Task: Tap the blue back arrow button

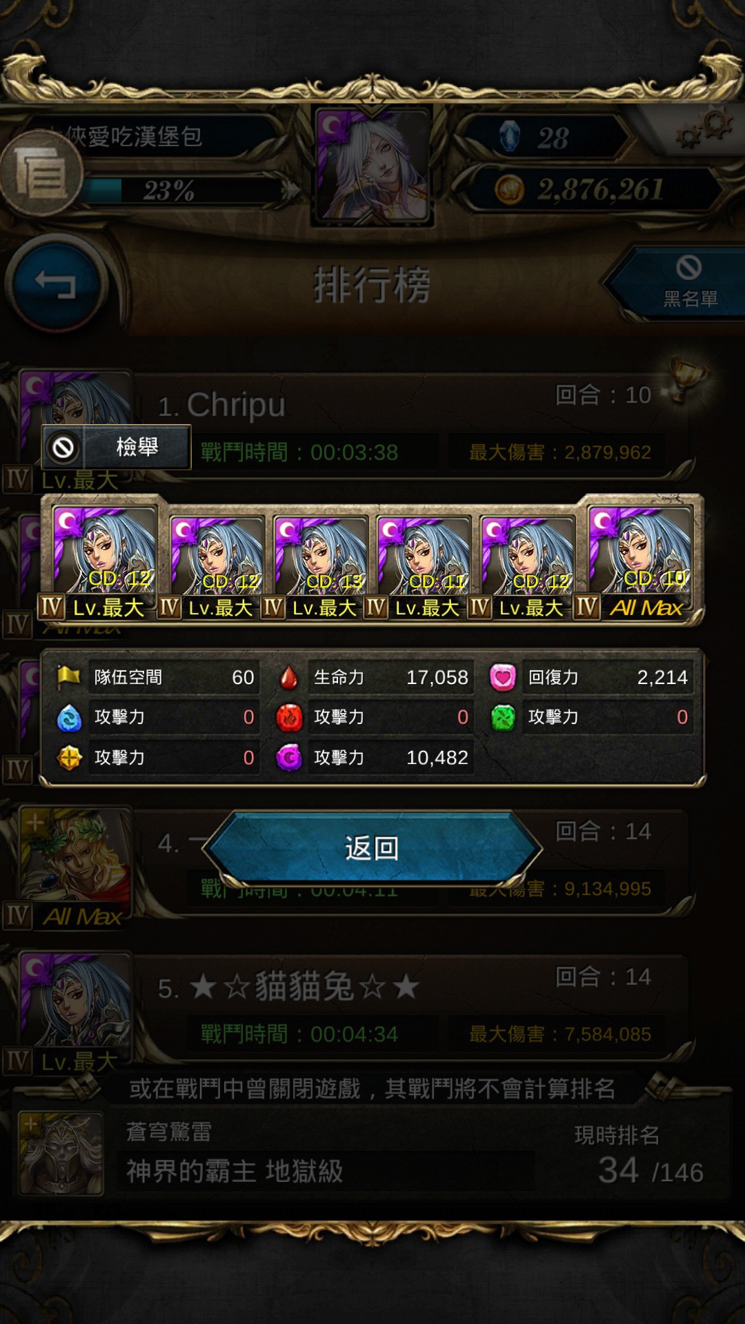Action: pos(55,284)
